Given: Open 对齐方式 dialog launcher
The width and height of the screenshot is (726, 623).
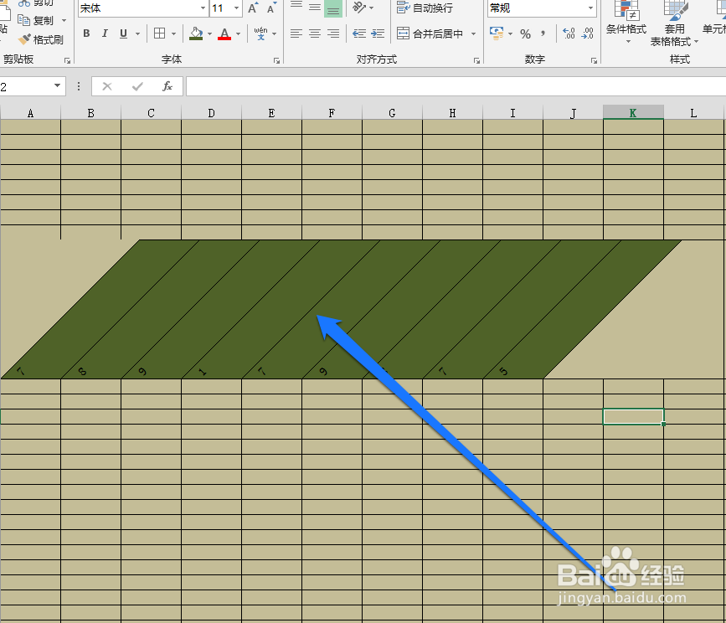Looking at the screenshot, I should click(x=477, y=60).
